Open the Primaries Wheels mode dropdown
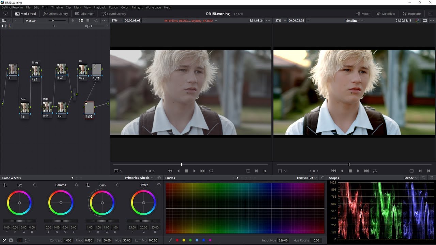436x245 pixels. 139,178
